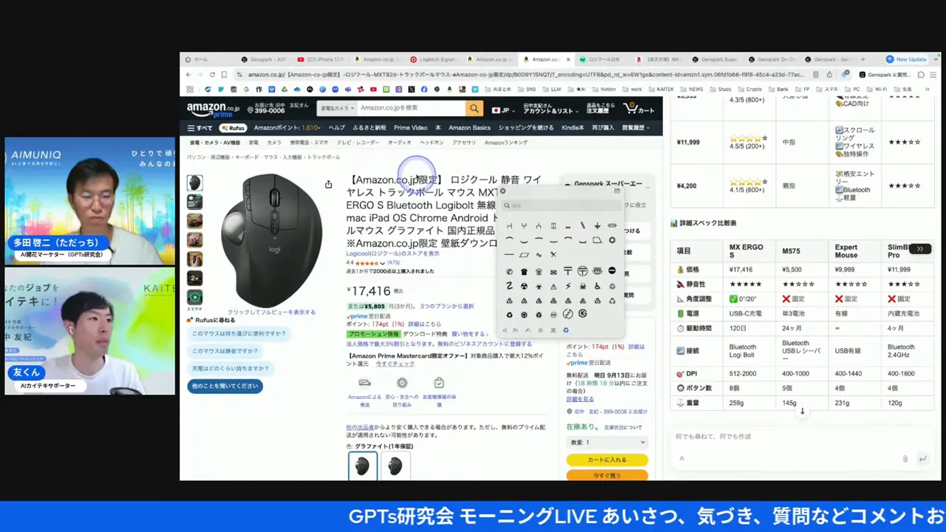Select the first graphite color variant swatch
This screenshot has width=946, height=532.
click(x=362, y=466)
